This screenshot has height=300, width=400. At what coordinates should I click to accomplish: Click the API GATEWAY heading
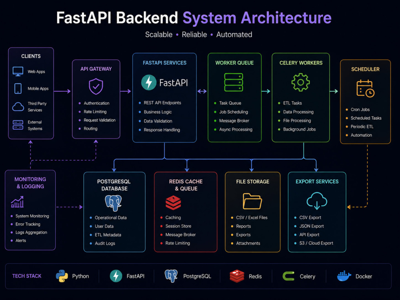click(96, 69)
